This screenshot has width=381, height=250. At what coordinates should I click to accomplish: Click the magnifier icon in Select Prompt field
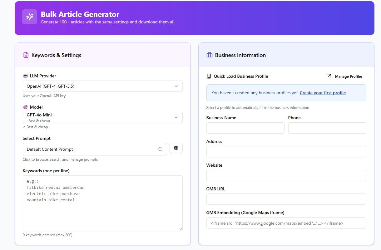pos(161,149)
